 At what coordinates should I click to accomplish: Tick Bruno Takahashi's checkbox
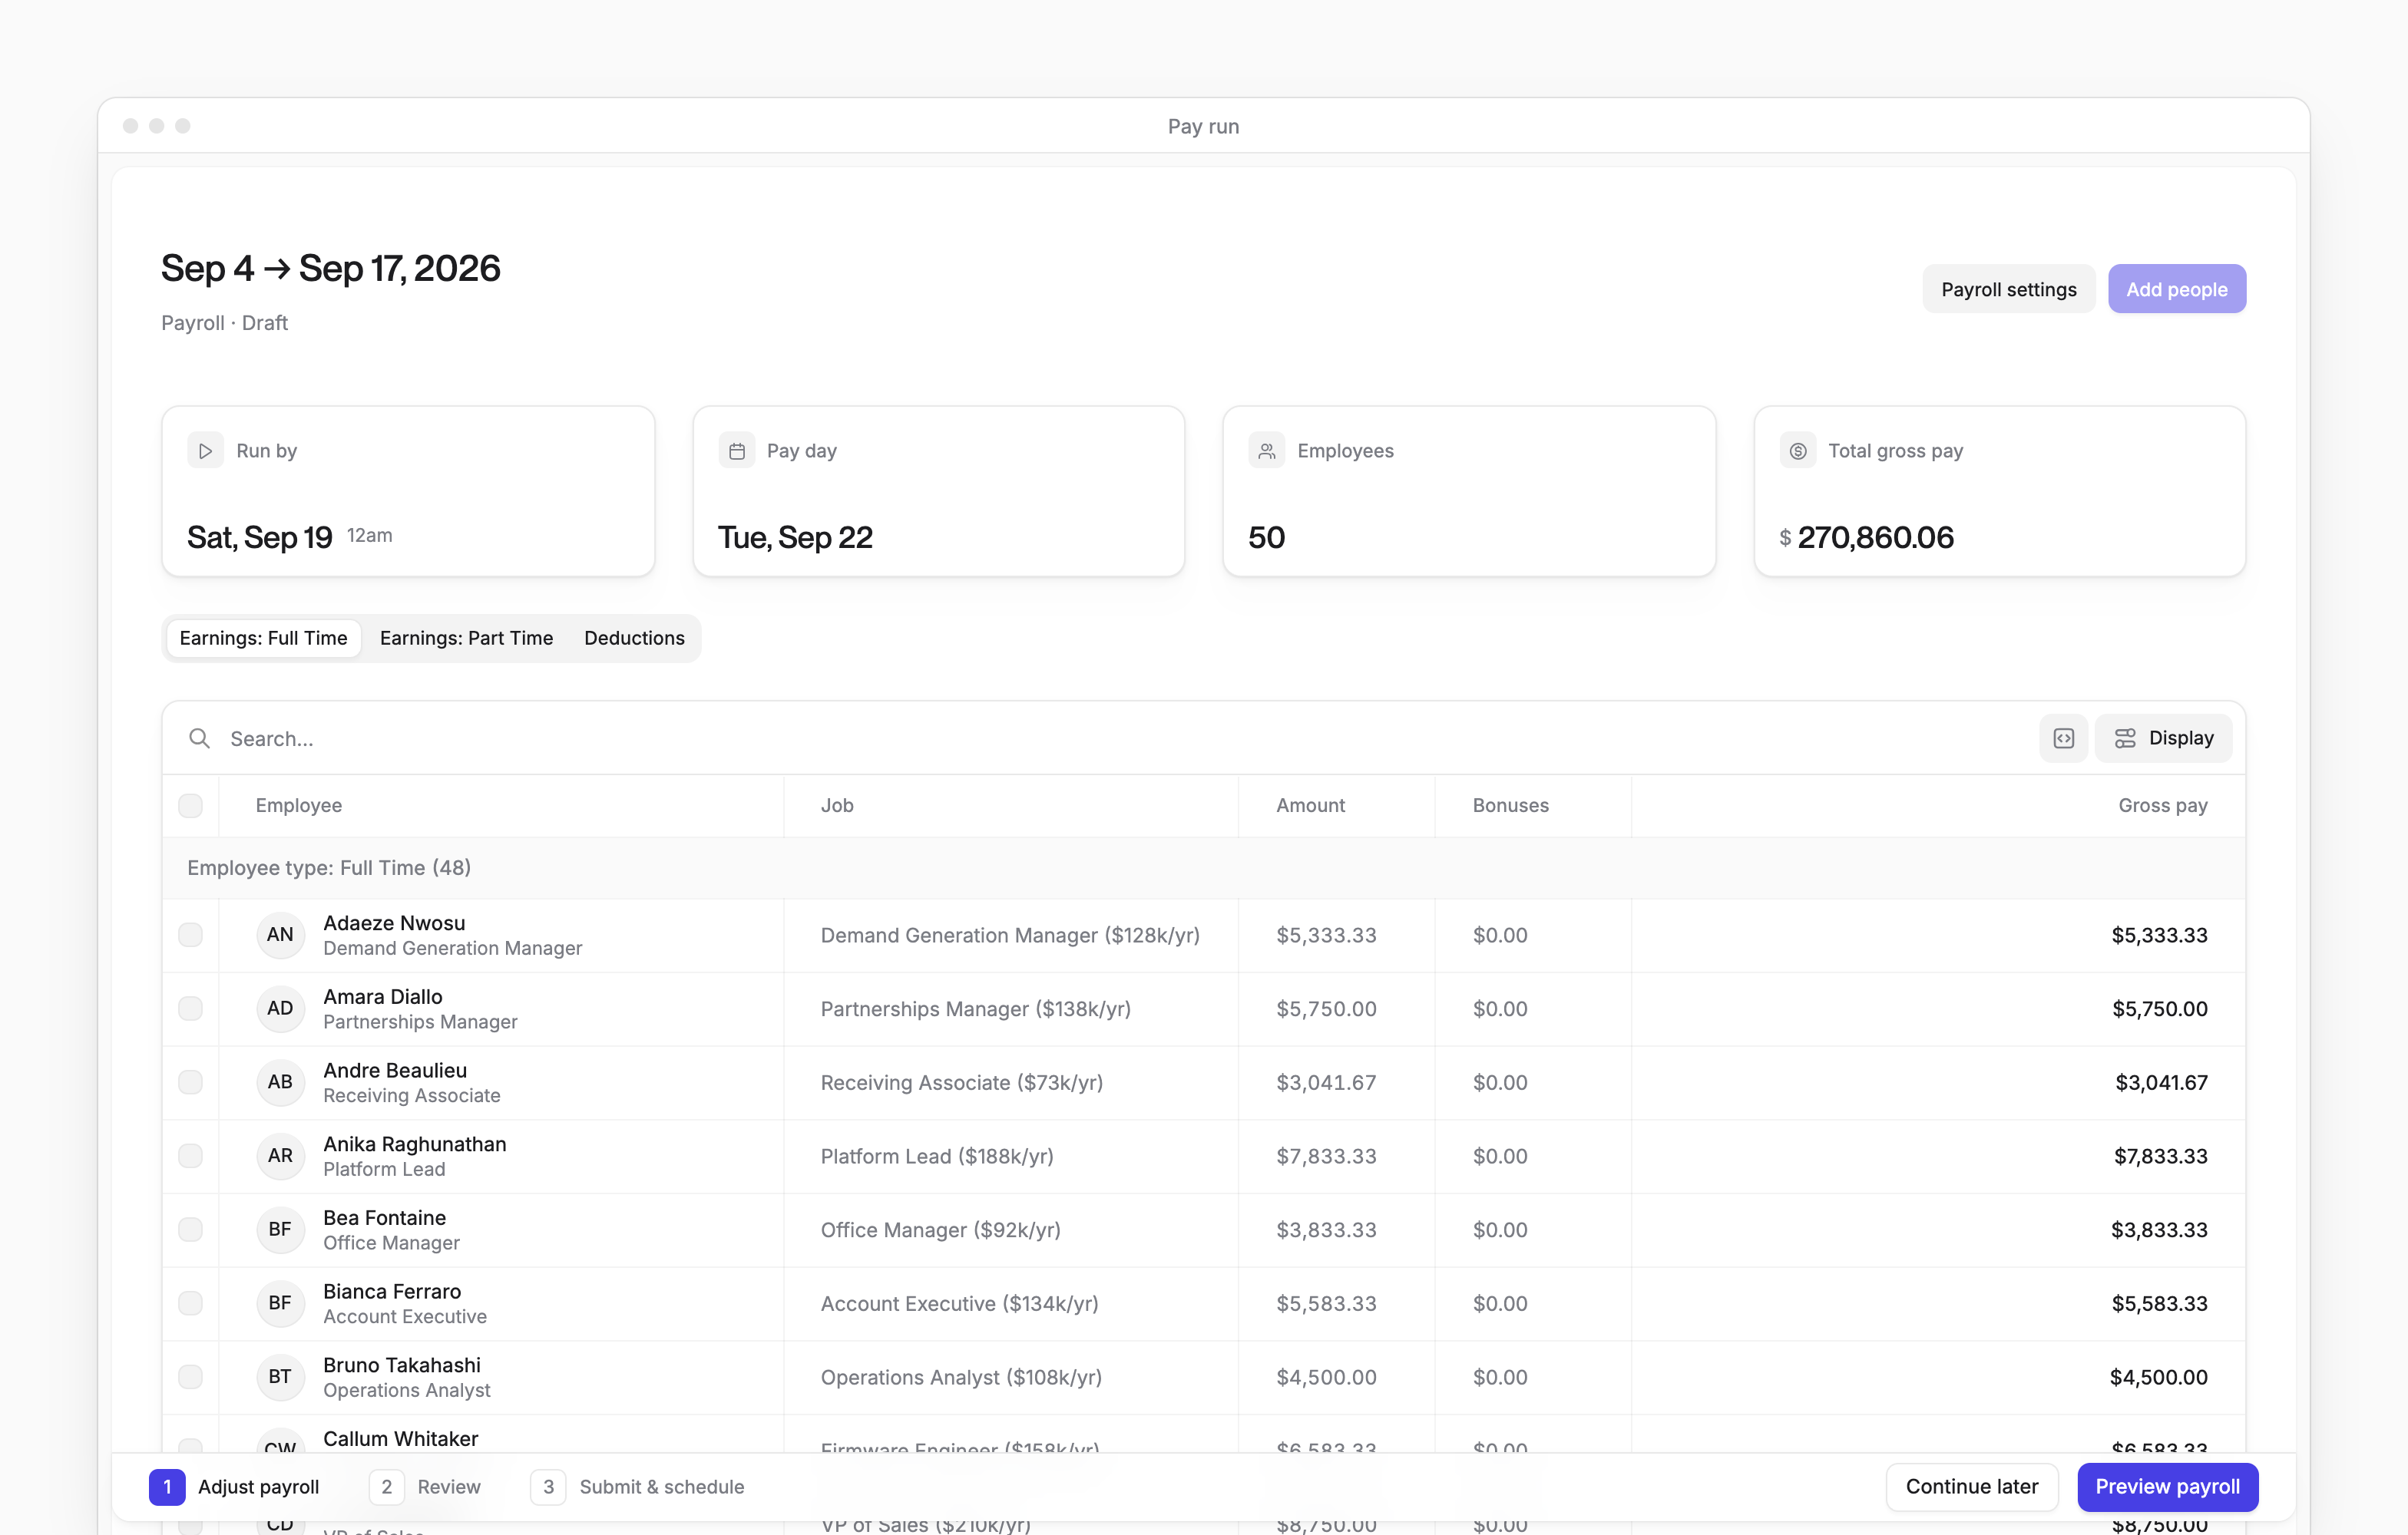tap(190, 1377)
